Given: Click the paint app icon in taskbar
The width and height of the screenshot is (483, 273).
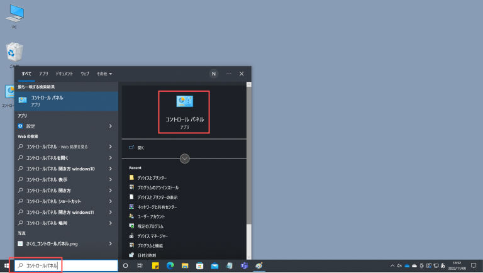Looking at the screenshot, I should [259, 265].
